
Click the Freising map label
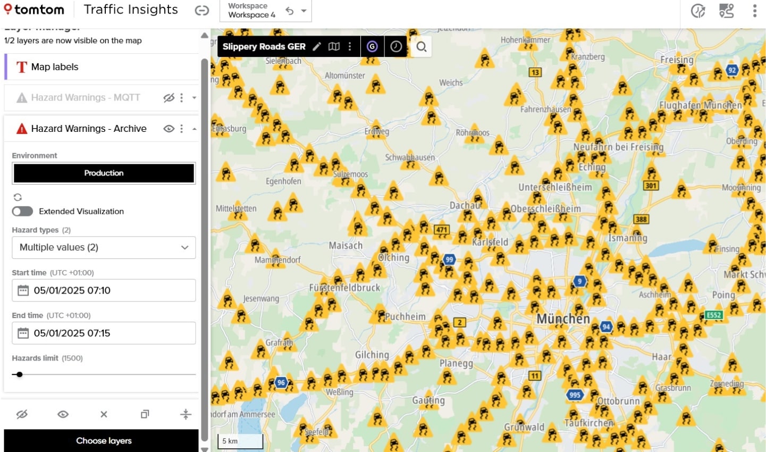click(677, 60)
